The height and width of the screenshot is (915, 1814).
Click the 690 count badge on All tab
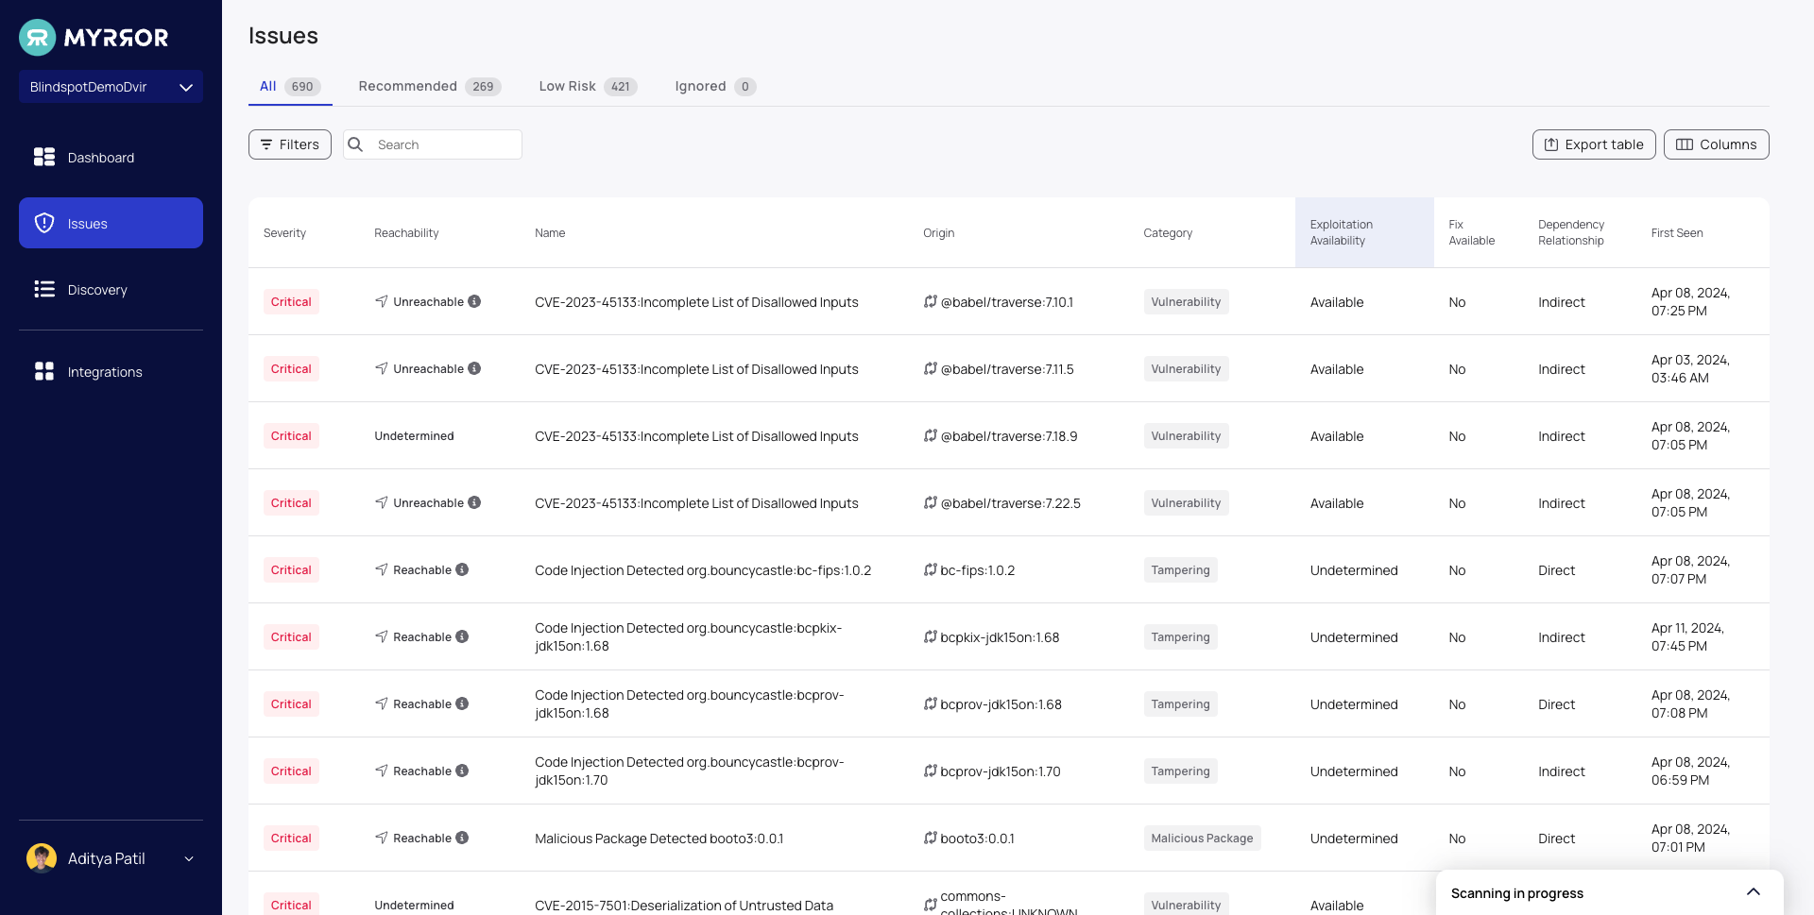(302, 86)
